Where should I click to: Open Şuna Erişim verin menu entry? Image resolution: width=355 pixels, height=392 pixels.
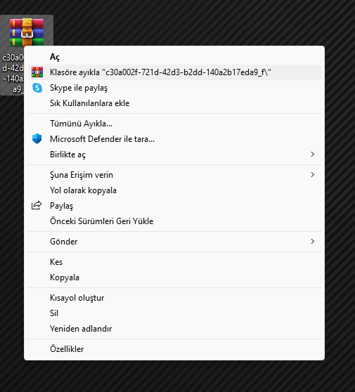click(x=174, y=174)
